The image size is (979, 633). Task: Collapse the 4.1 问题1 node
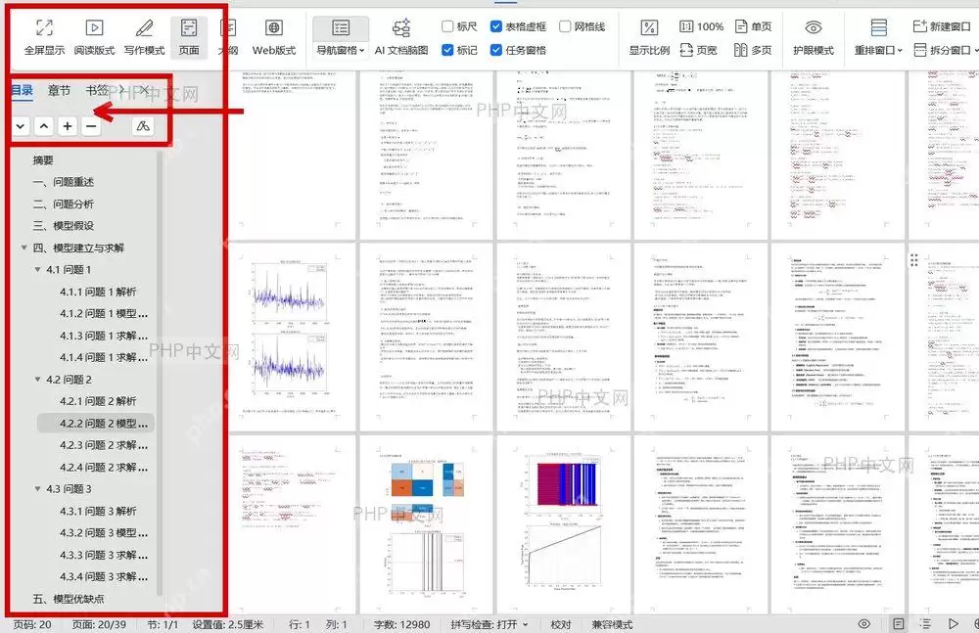[x=37, y=270]
